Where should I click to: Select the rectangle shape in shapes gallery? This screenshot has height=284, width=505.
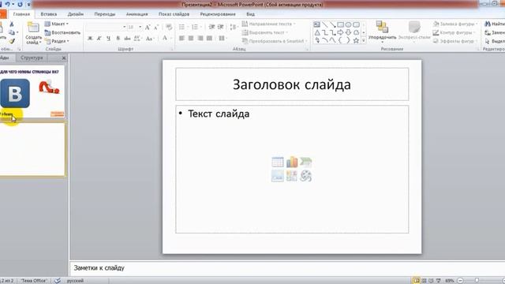(340, 24)
